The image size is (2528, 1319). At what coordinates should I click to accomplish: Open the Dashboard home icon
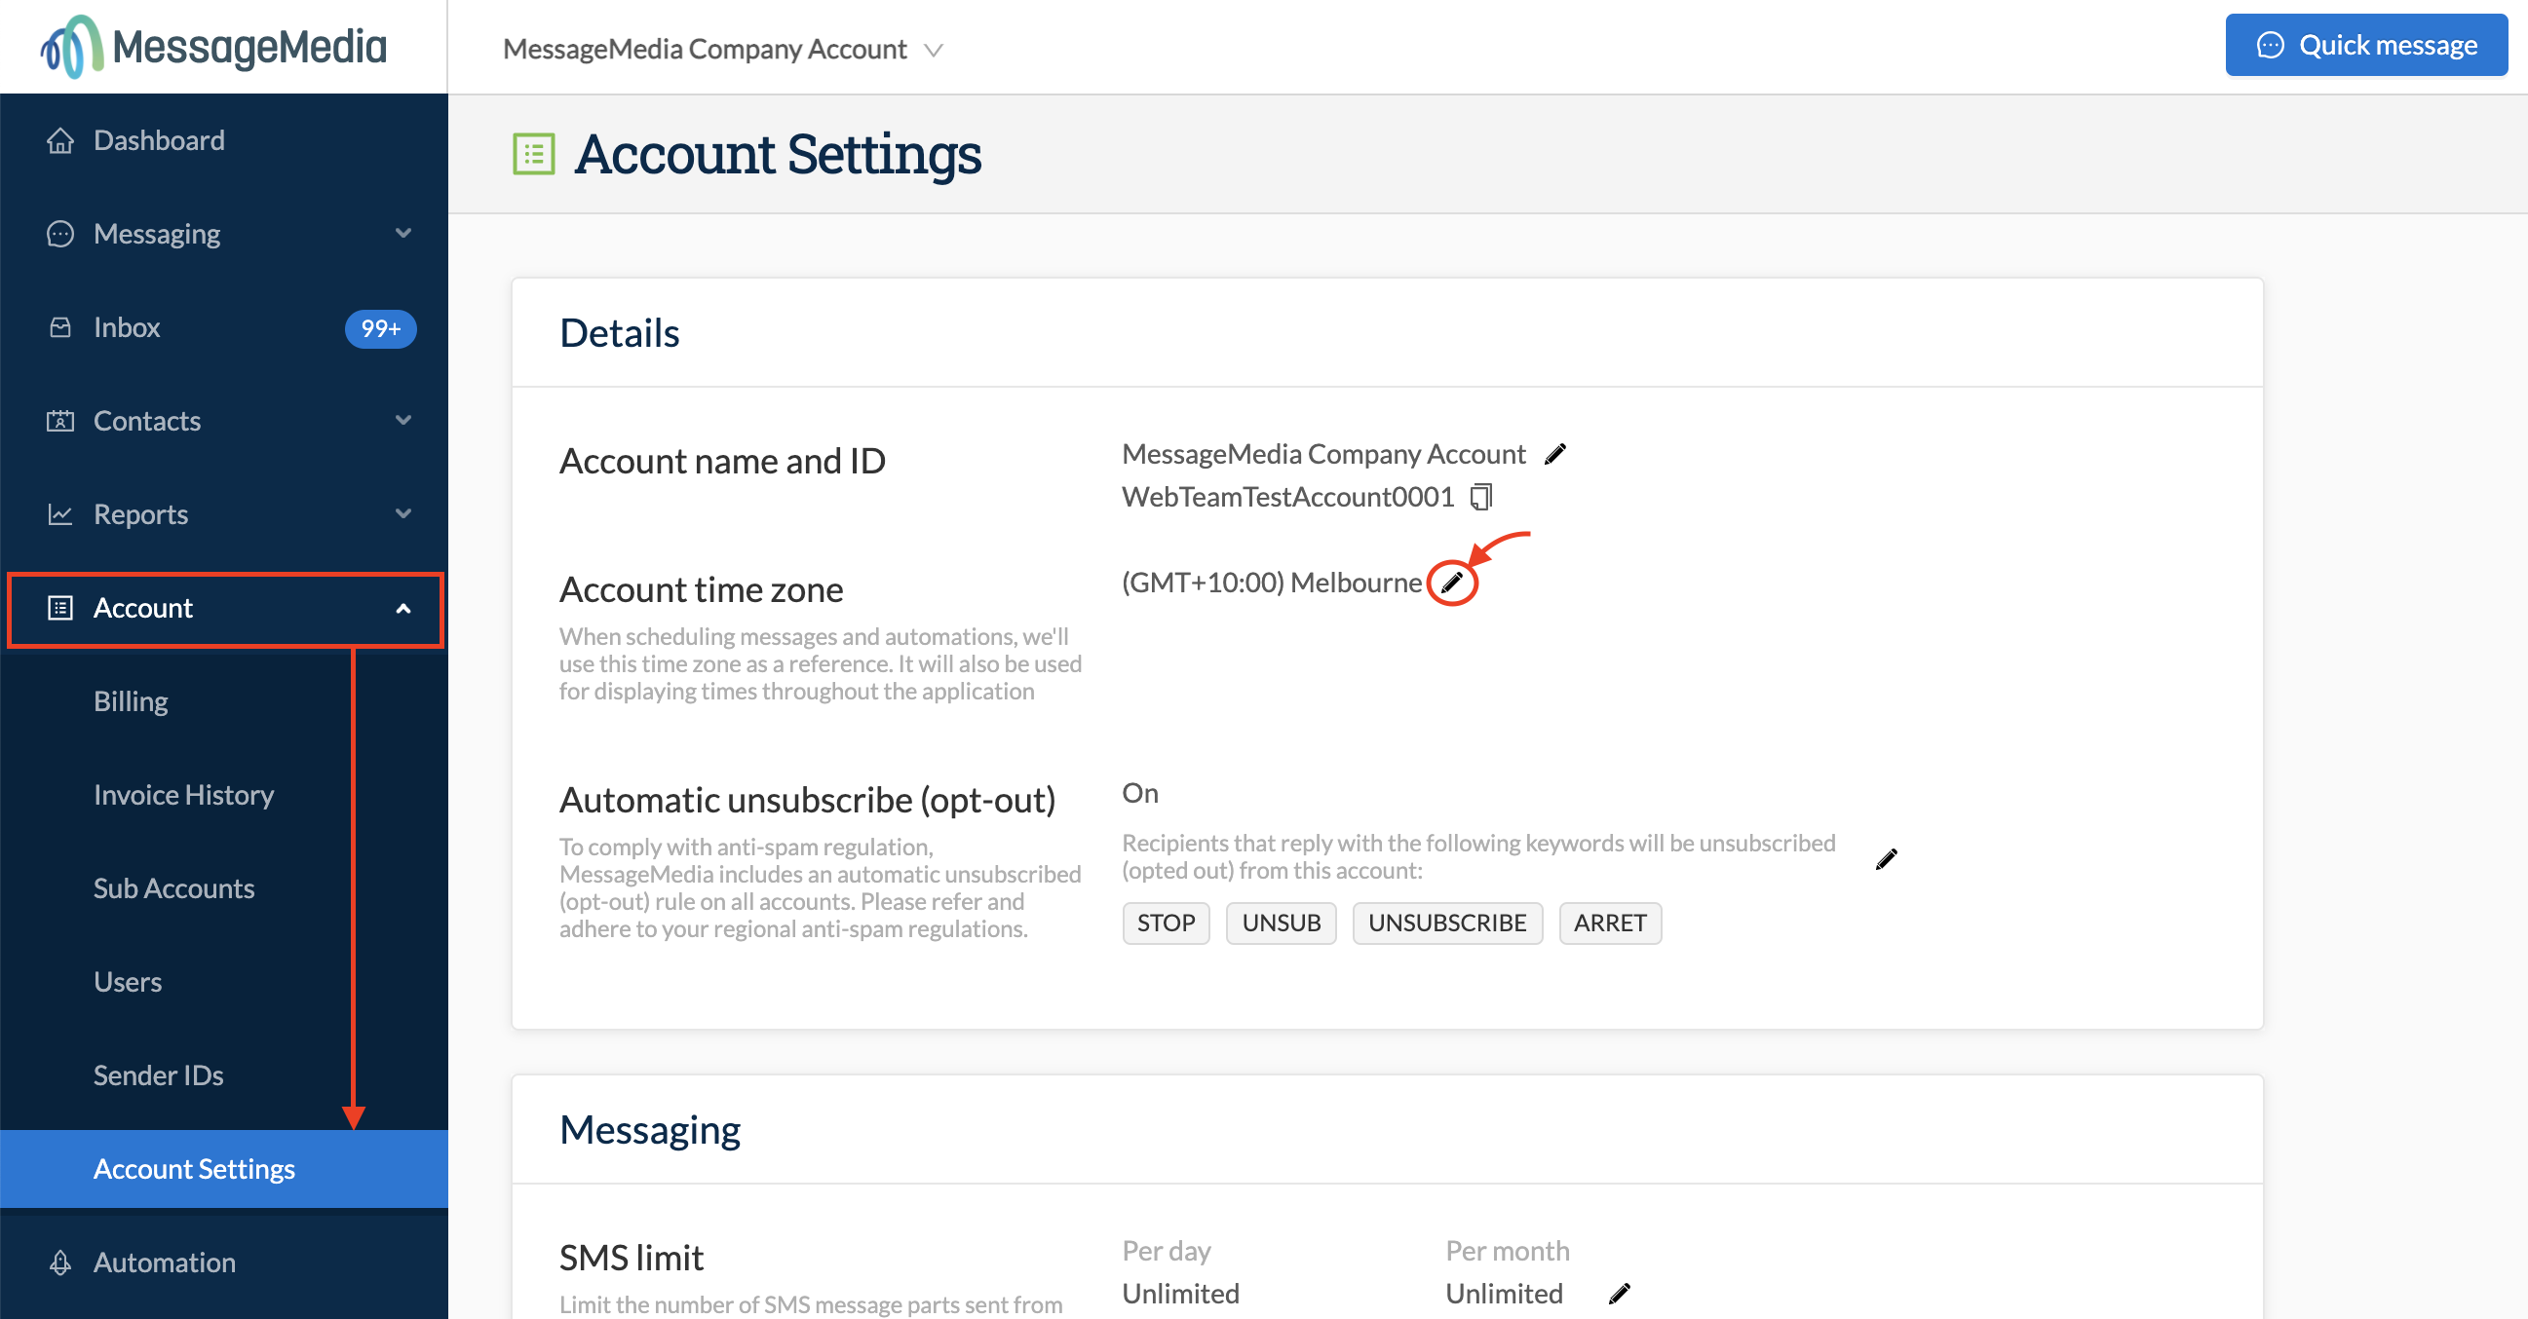pos(59,140)
